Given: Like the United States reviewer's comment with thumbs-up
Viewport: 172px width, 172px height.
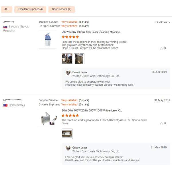Looking at the screenshot, I should [162, 123].
